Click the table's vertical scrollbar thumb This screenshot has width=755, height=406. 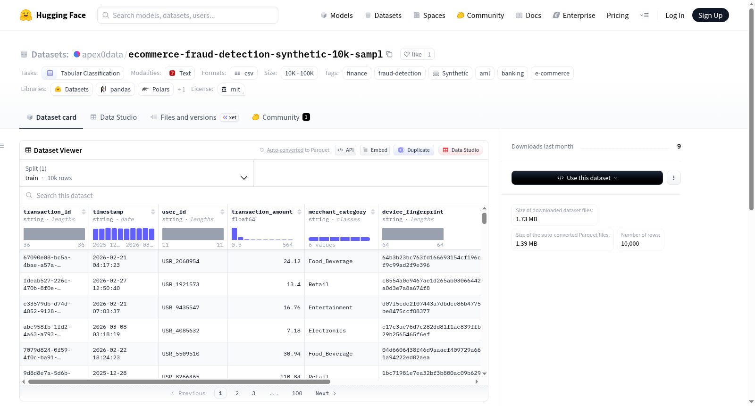484,218
